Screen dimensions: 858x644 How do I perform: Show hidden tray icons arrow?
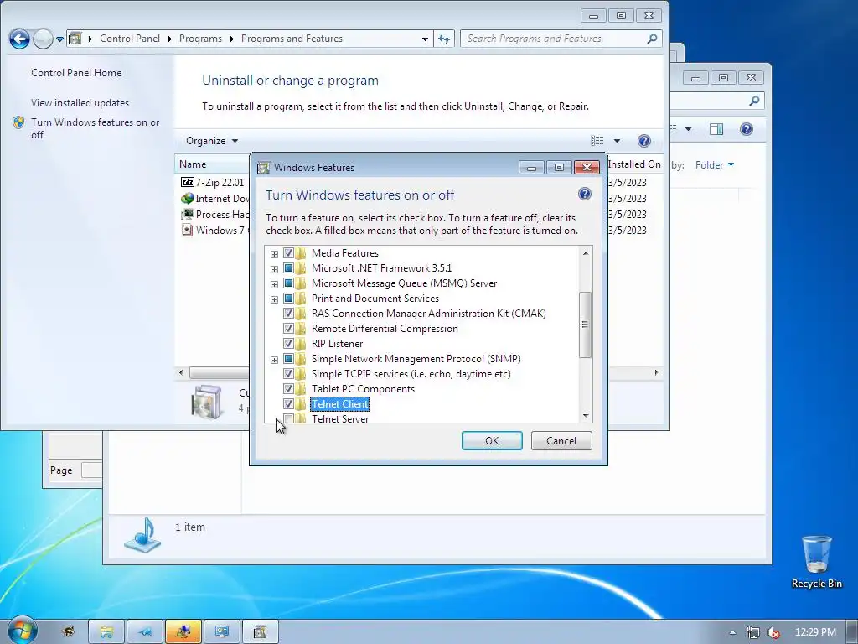(732, 632)
